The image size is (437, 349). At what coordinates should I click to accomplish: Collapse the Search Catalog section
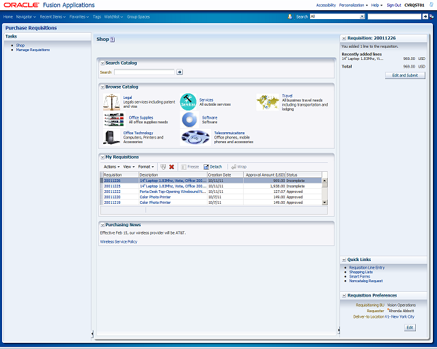(x=102, y=63)
